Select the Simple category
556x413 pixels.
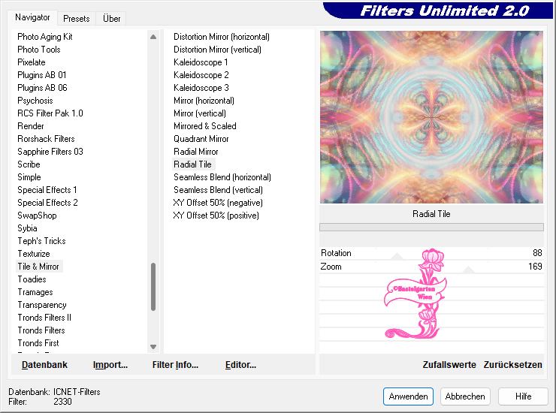pyautogui.click(x=29, y=177)
